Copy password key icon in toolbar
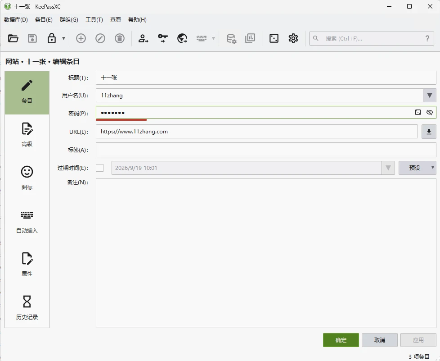This screenshot has width=440, height=361. click(x=163, y=38)
